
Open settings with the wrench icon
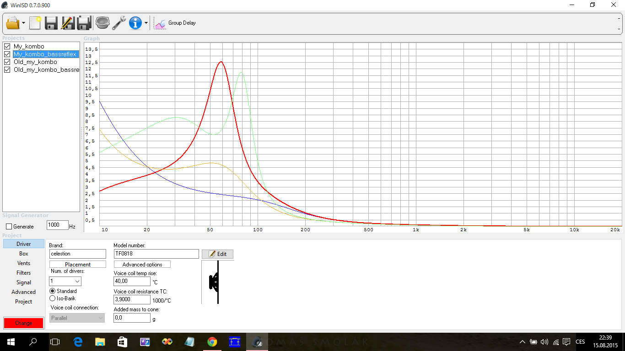pyautogui.click(x=119, y=23)
